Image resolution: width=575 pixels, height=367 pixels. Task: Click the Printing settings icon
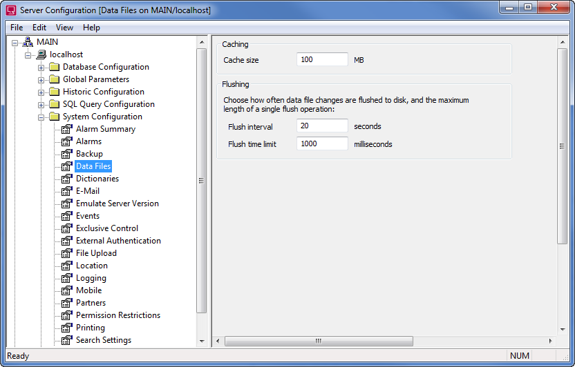[x=67, y=328]
